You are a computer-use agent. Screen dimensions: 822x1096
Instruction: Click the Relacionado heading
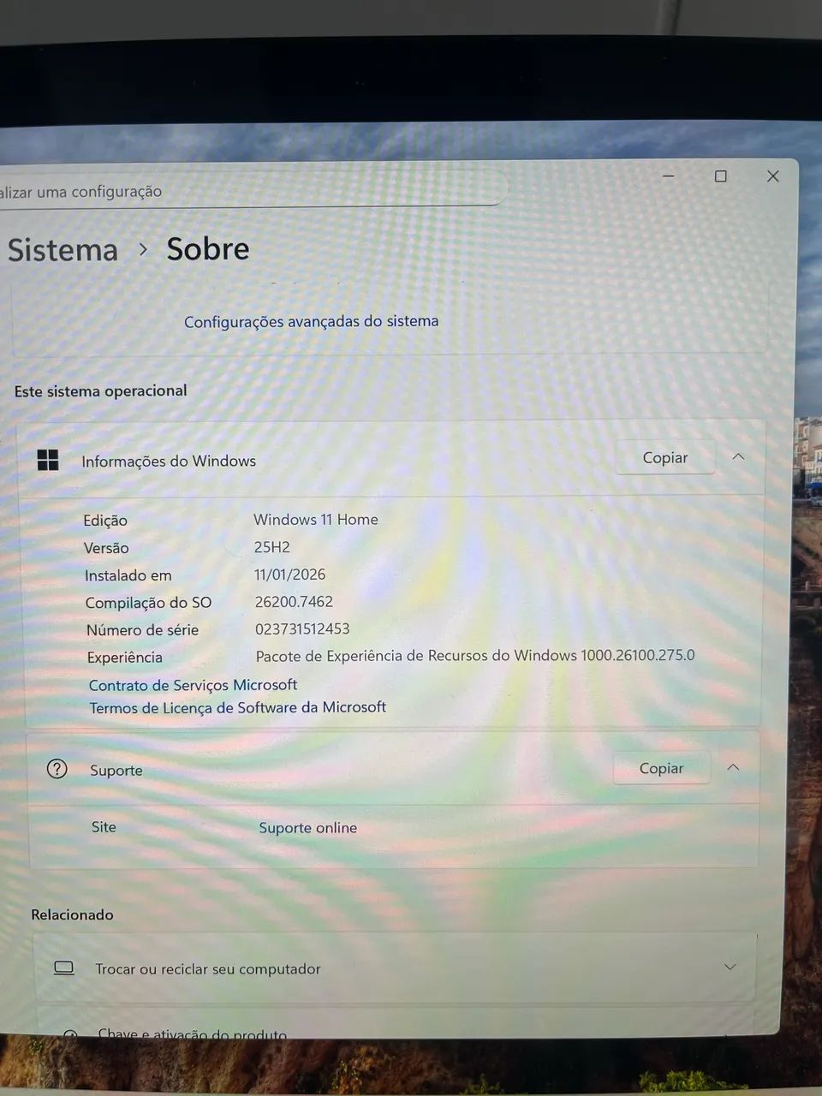click(x=72, y=914)
